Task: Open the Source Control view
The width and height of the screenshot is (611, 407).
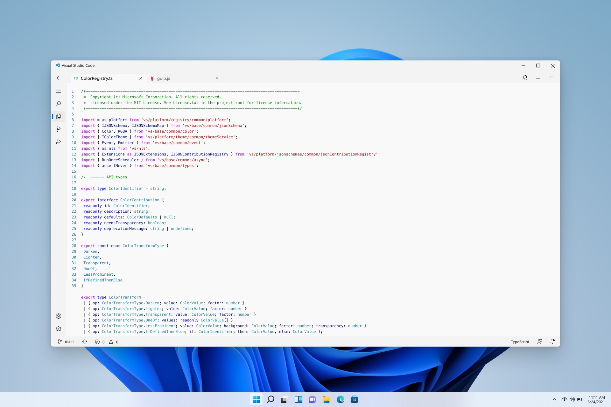Action: tap(59, 129)
